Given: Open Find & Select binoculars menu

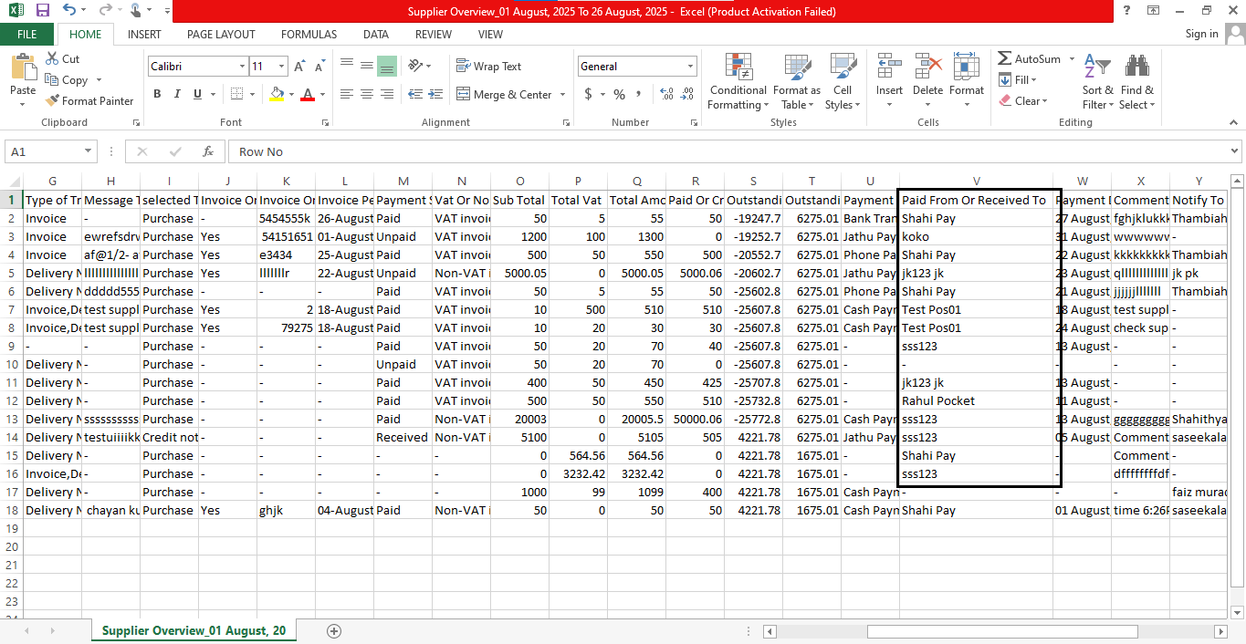Looking at the screenshot, I should (1136, 81).
